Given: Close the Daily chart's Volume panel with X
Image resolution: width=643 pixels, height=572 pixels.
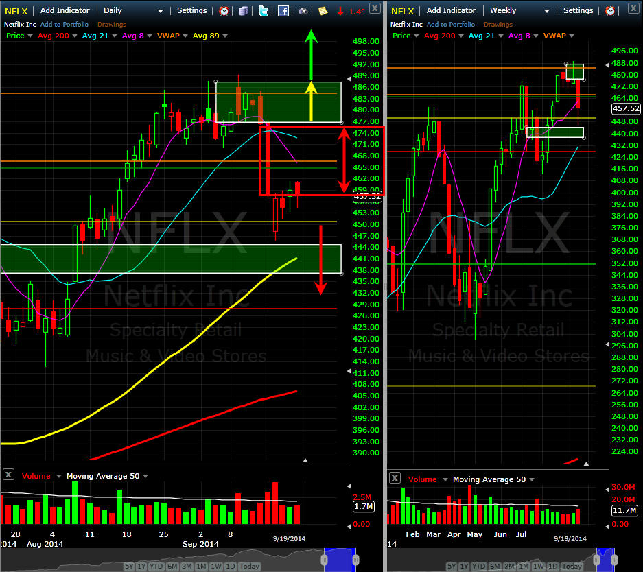Looking at the screenshot, I should click(8, 475).
